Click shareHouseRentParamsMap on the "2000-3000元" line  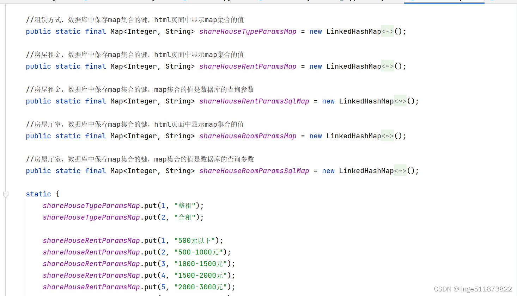pyautogui.click(x=91, y=287)
